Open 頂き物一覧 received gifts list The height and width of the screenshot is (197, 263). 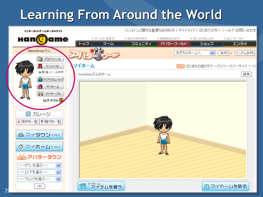pyautogui.click(x=28, y=122)
